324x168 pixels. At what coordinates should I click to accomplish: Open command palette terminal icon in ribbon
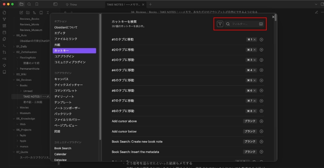click(x=4, y=46)
